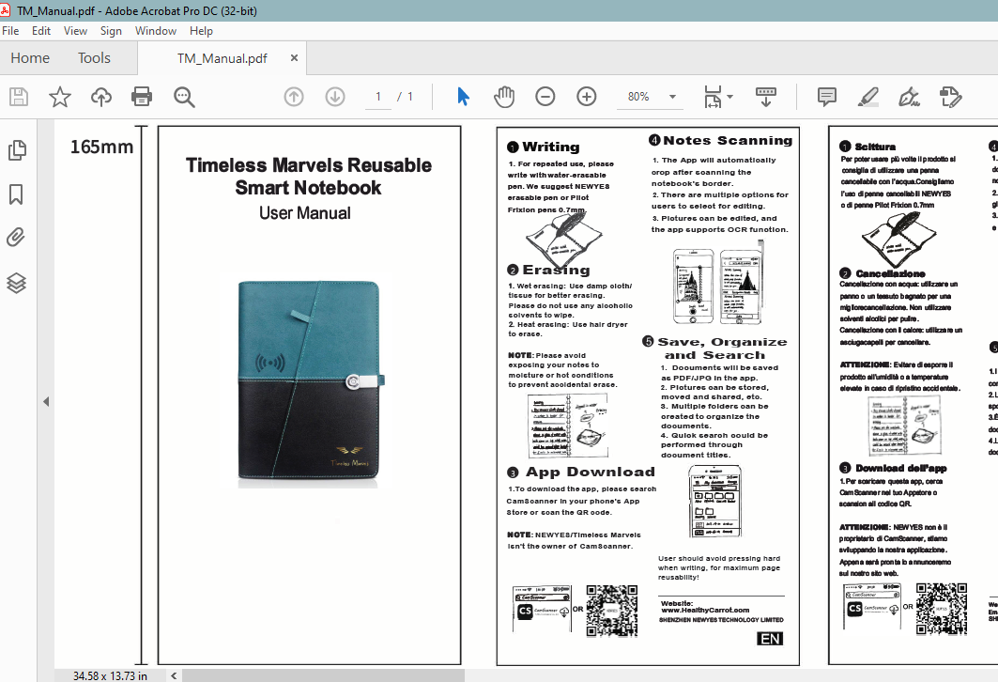Select the TM_Manual.pdf document tab

click(223, 58)
